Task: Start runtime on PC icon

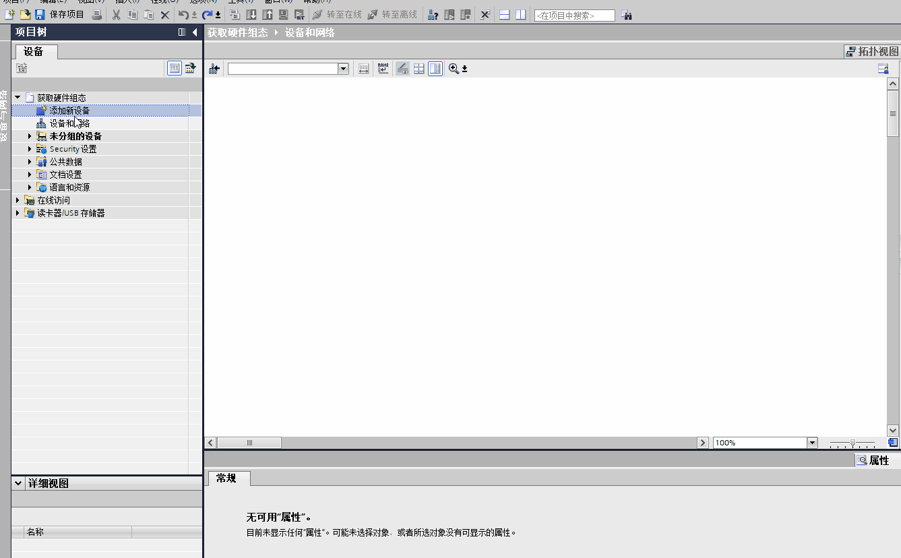Action: (300, 14)
